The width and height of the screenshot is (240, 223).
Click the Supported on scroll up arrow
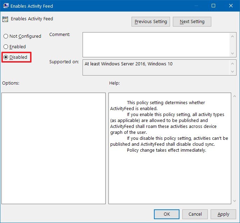pyautogui.click(x=233, y=64)
